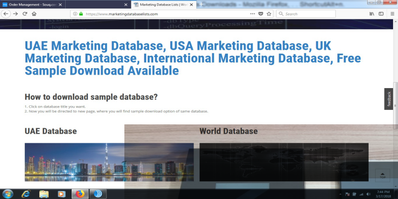
Task: Close the Marketing Database Lists tab
Action: point(191,4)
